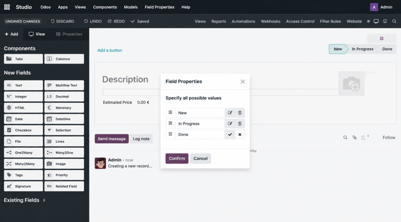Open the Apps menu
The height and width of the screenshot is (222, 401).
63,7
